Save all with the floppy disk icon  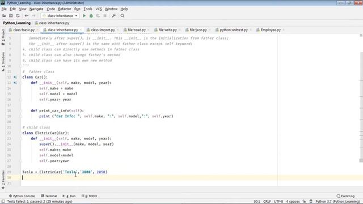coord(11,16)
